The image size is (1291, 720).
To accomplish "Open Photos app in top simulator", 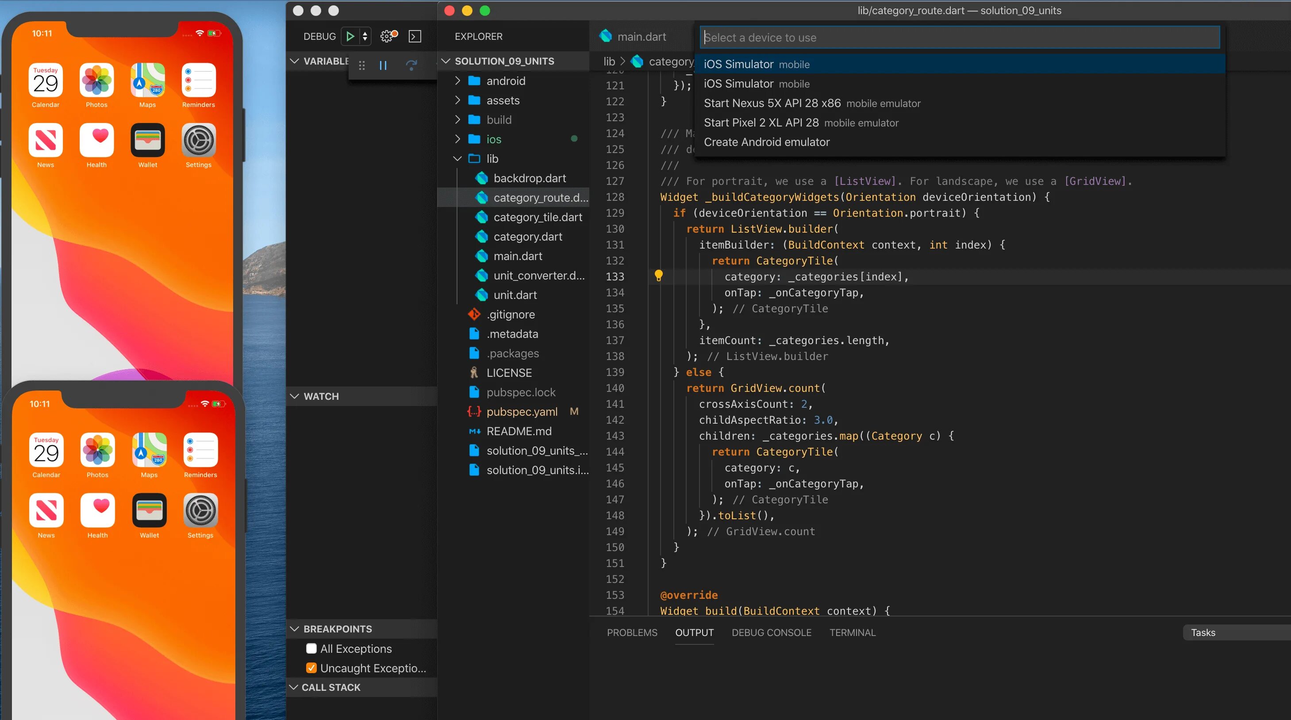I will (97, 80).
